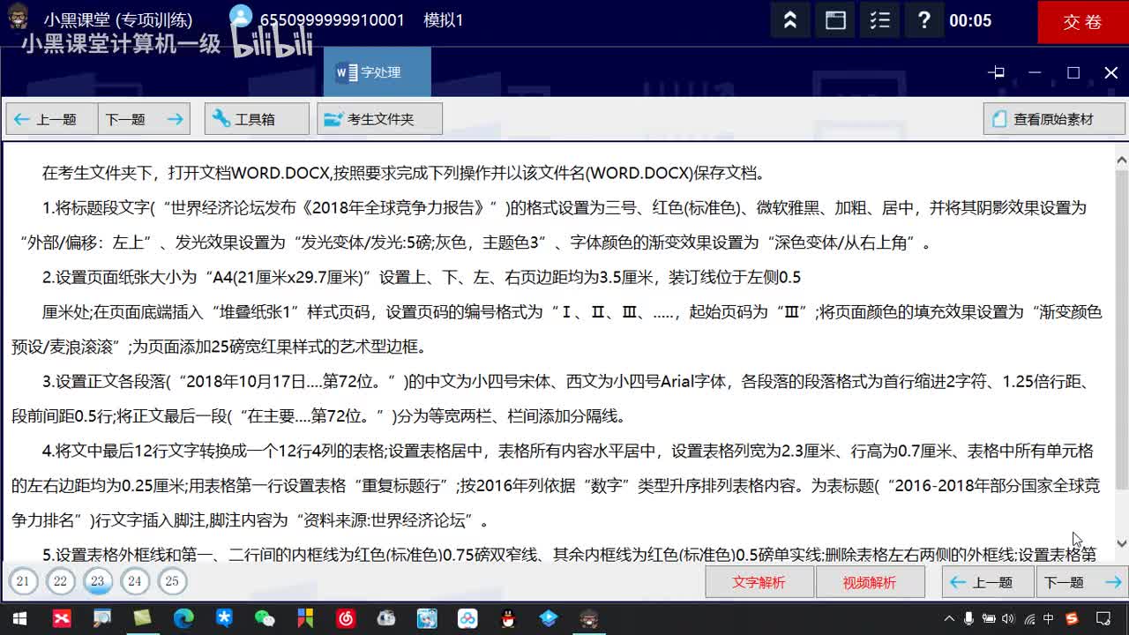Open 文字解析 text explanation
Screen dimensions: 1129x635
[759, 582]
